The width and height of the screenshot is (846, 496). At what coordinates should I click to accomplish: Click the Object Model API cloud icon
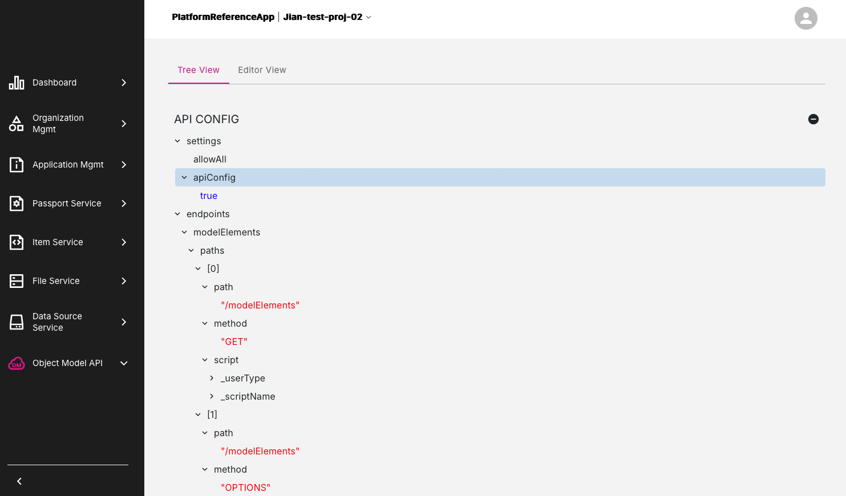(x=17, y=363)
